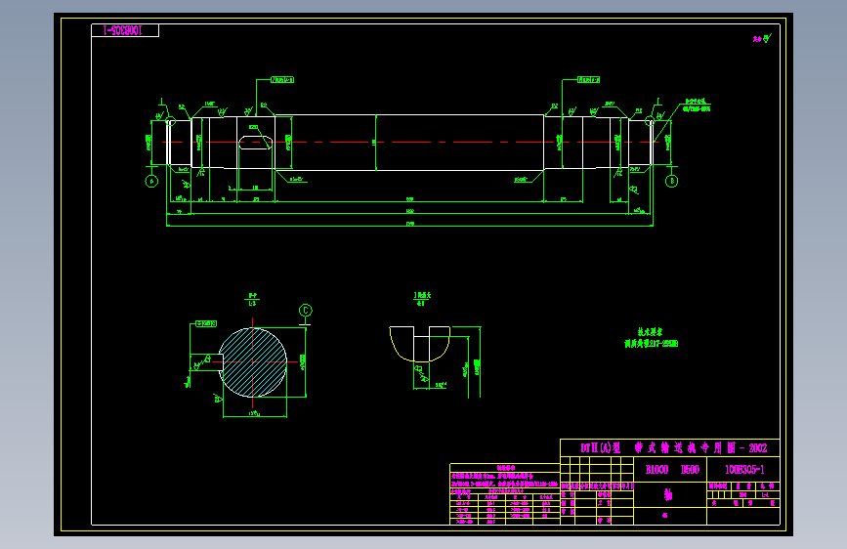
Task: Click the DTII(A) belt conveyor title heading
Action: pos(673,448)
